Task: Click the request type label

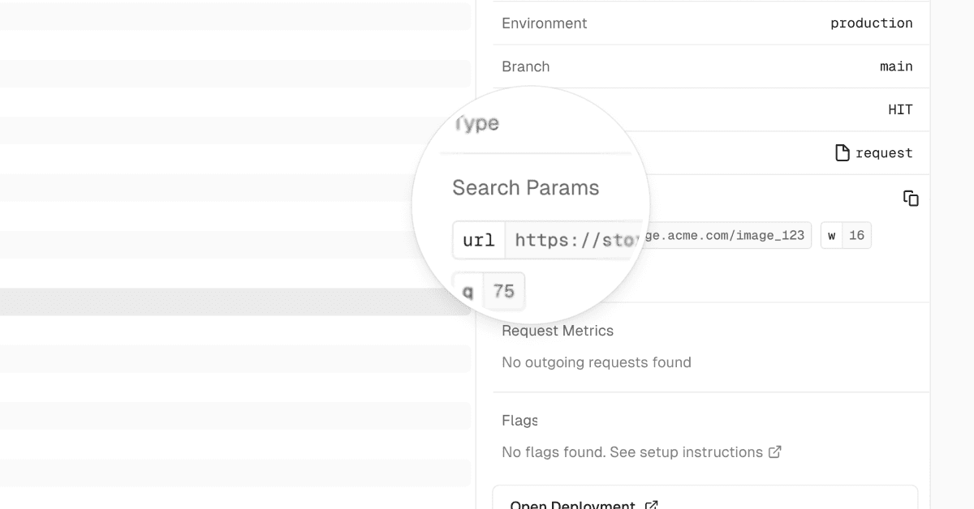Action: tap(884, 153)
